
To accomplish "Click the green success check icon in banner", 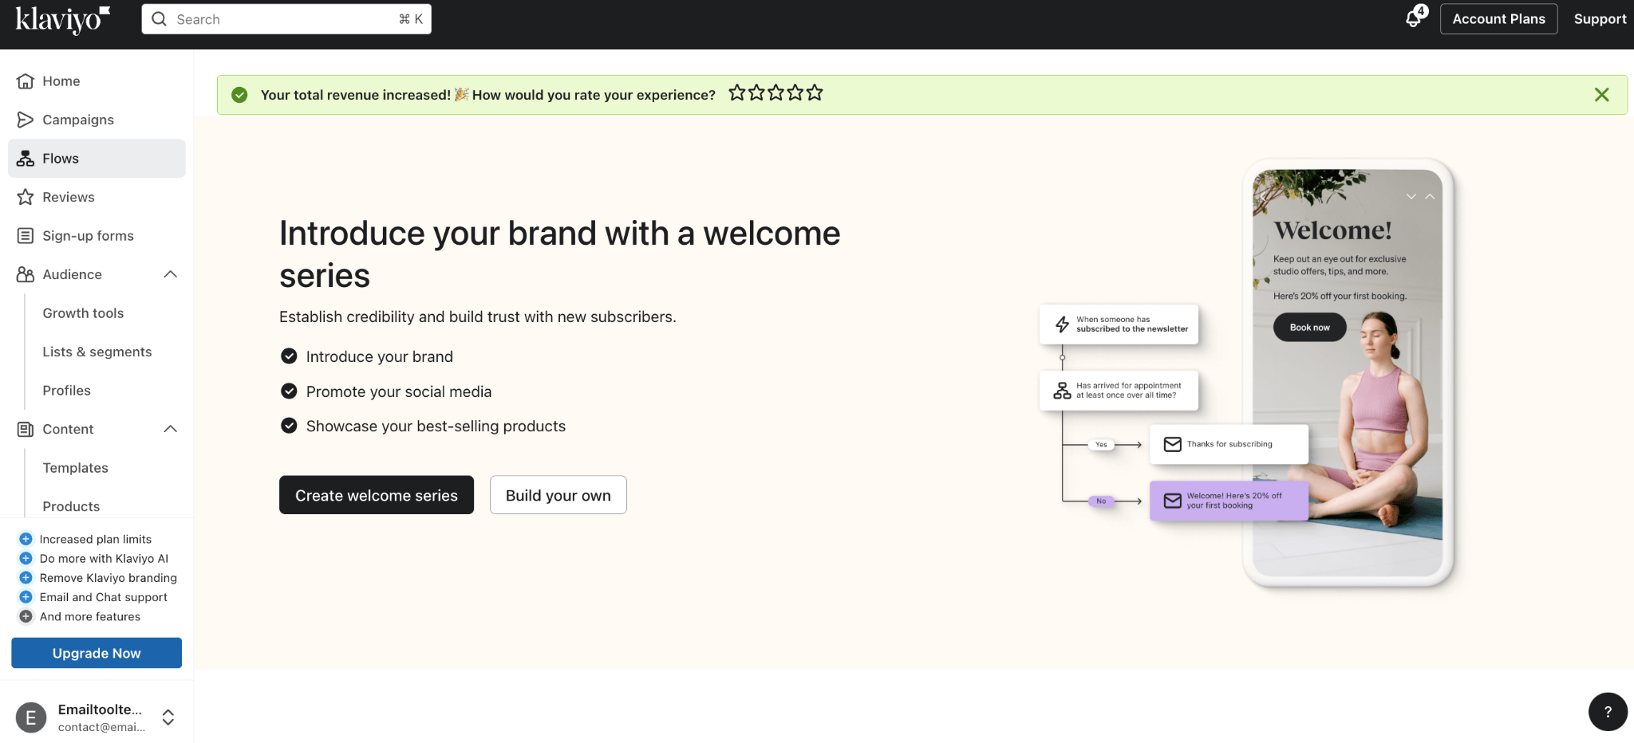I will click(239, 95).
